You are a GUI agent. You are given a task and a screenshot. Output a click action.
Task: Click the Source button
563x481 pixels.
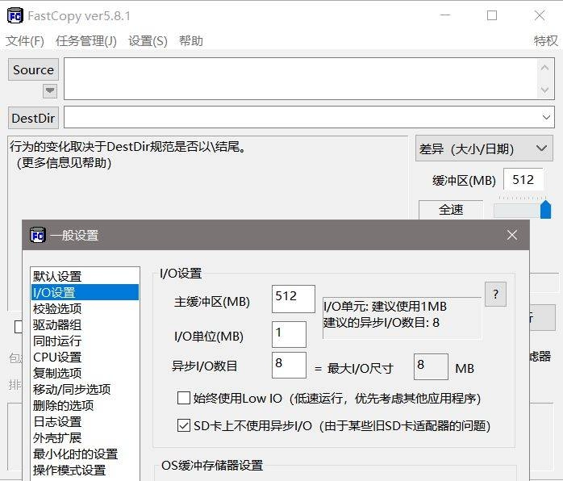[x=33, y=69]
